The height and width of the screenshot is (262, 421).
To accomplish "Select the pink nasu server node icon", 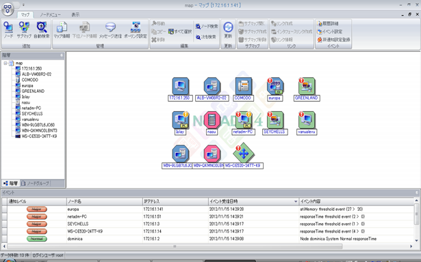I will point(212,120).
